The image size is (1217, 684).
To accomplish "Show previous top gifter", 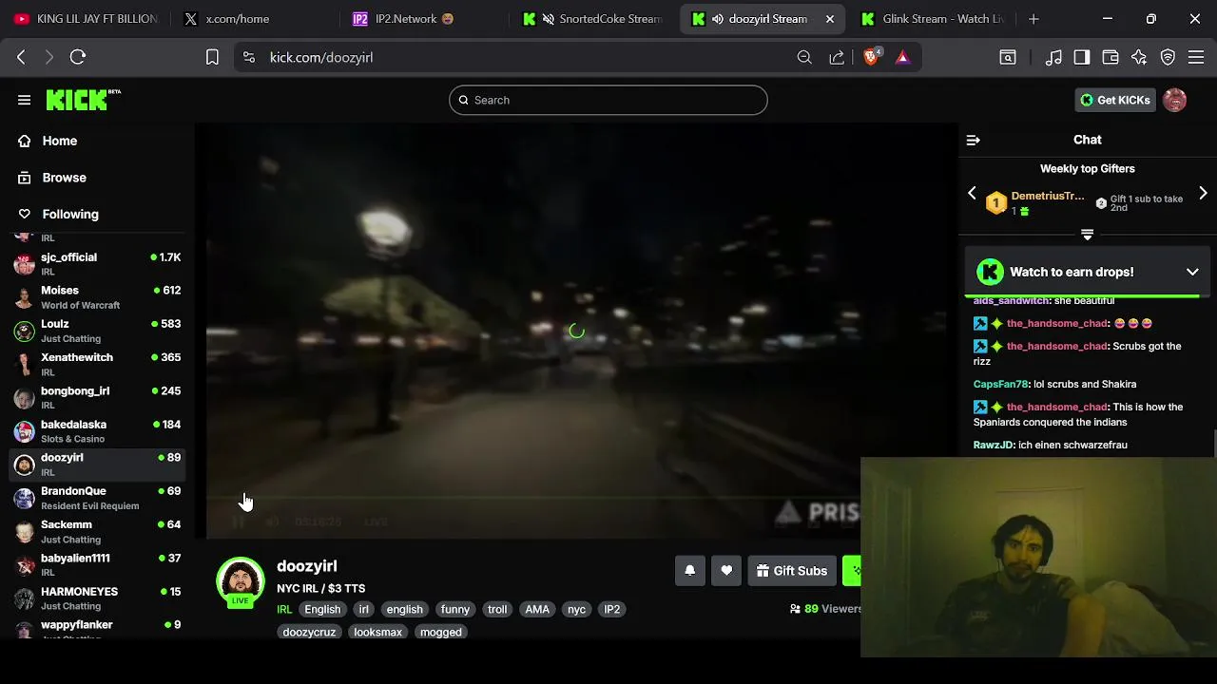I will pos(972,194).
